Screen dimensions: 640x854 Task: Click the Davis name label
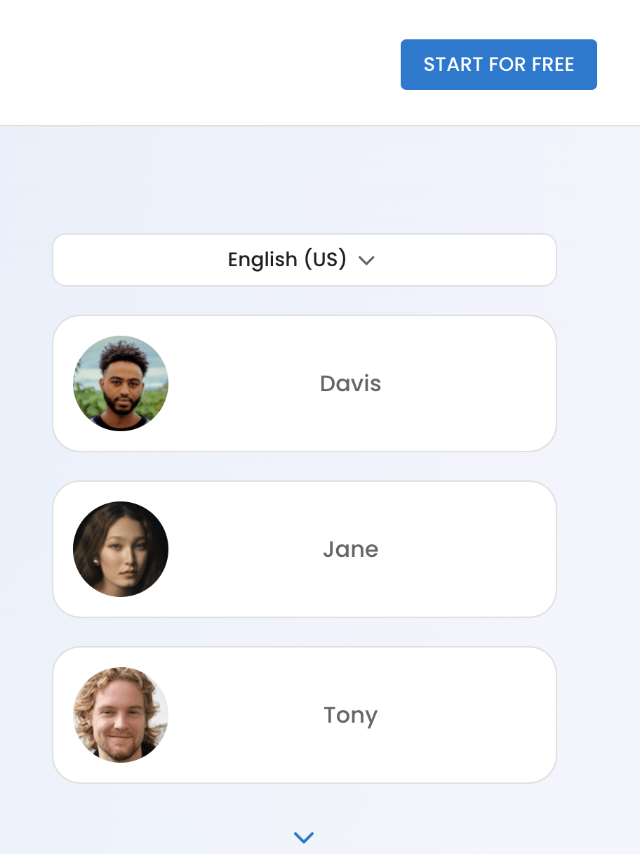[350, 383]
